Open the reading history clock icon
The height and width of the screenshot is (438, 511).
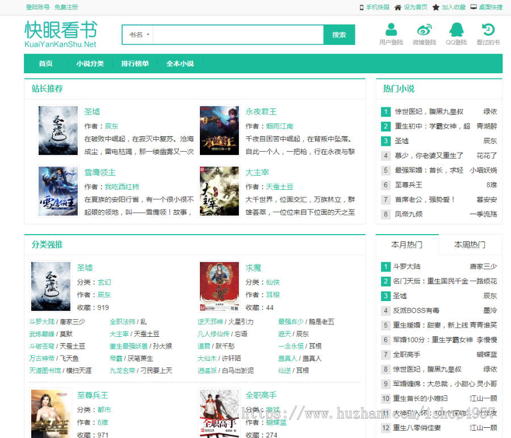point(488,30)
